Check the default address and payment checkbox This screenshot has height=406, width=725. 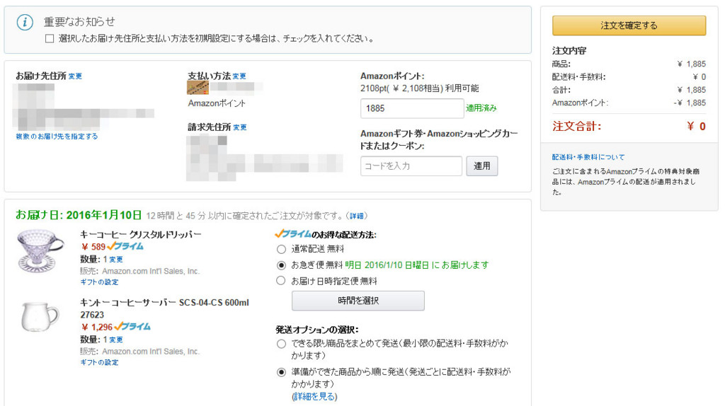(50, 38)
